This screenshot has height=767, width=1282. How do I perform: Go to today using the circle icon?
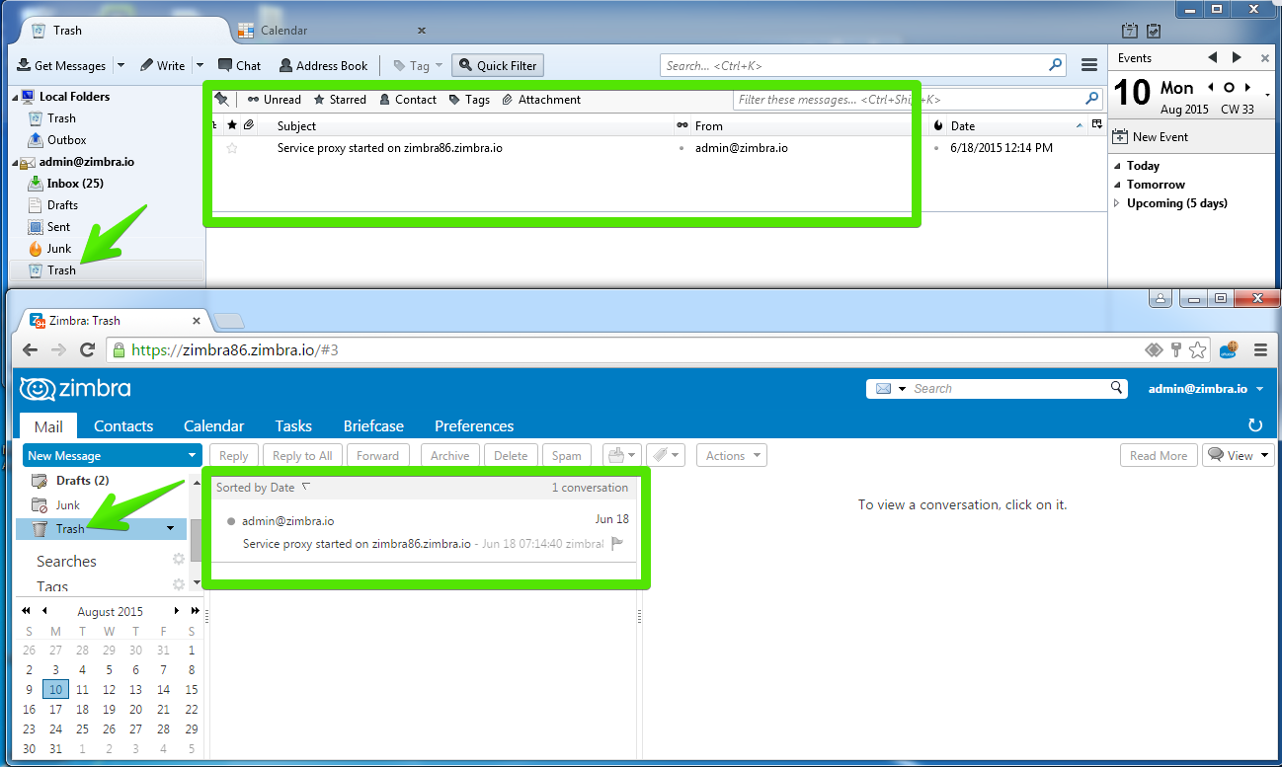[x=1230, y=88]
